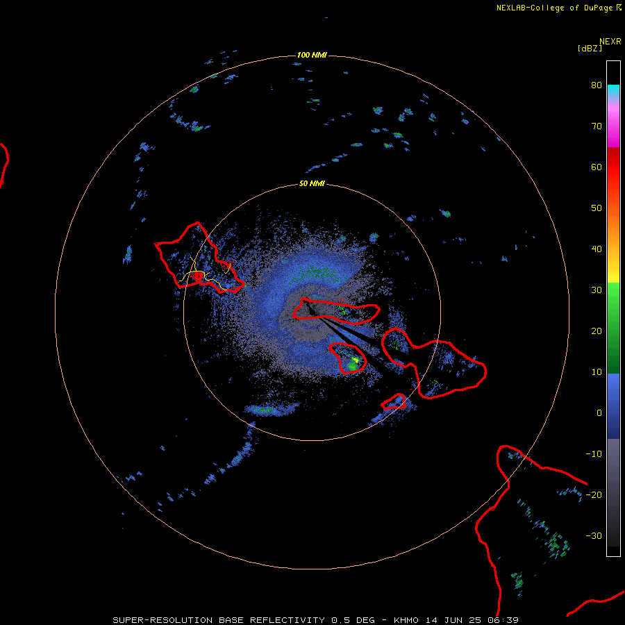Click the -10 value on the dBZ scale
This screenshot has height=625, width=625.
click(x=594, y=453)
